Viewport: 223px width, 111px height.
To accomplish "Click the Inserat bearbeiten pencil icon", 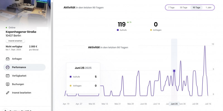I will [x=8, y=93].
